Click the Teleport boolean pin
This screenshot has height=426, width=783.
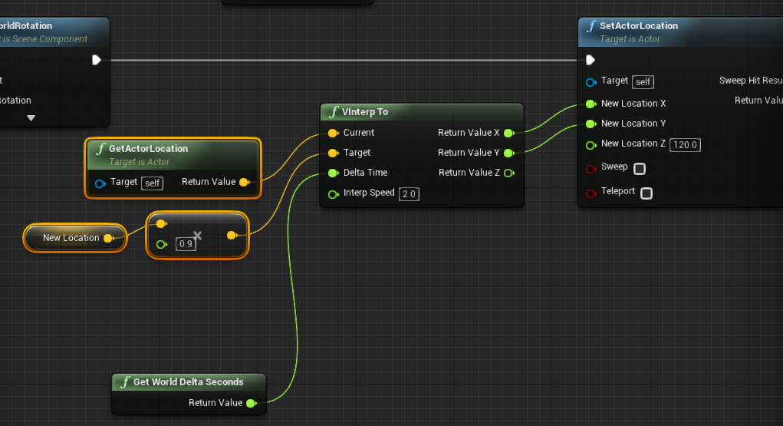coord(591,193)
